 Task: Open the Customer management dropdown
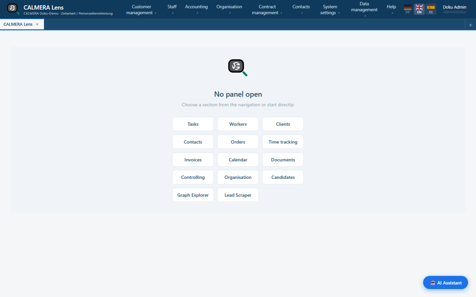click(x=141, y=10)
